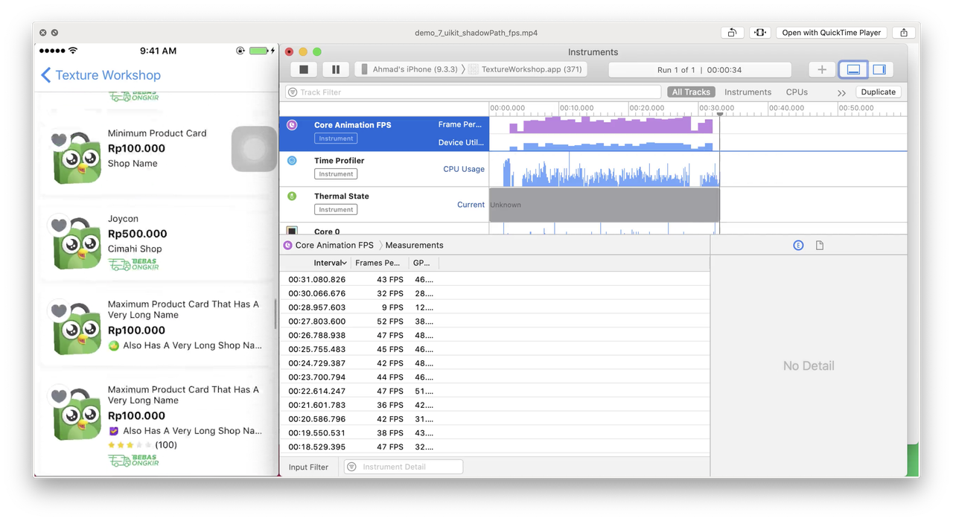The image size is (953, 521).
Task: Select the Core Animation FPS track
Action: (384, 134)
